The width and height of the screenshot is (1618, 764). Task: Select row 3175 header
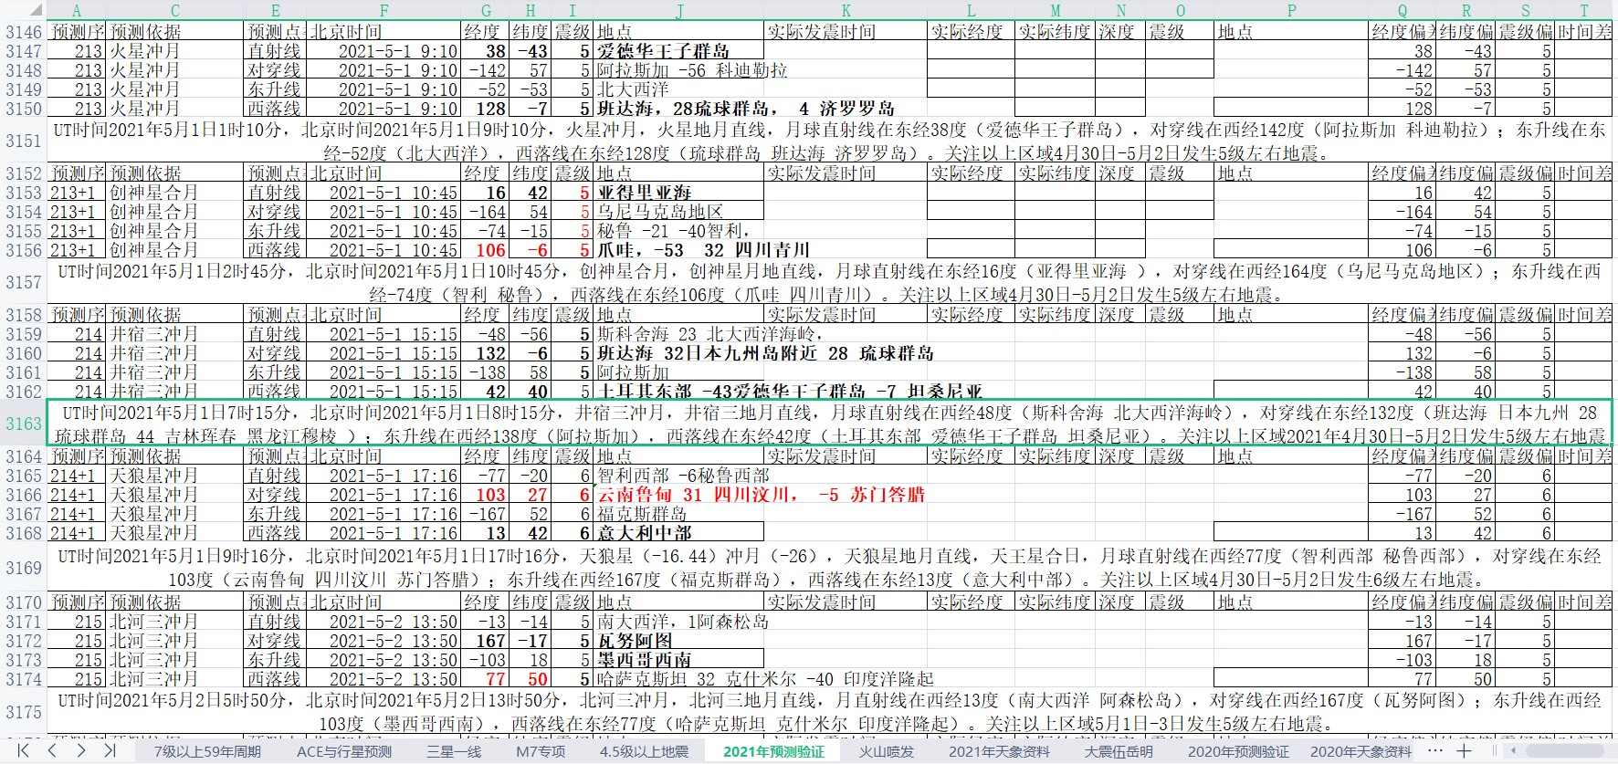tap(24, 712)
